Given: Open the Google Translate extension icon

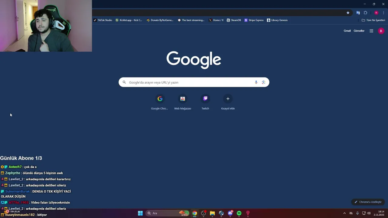Looking at the screenshot, I should click(358, 13).
